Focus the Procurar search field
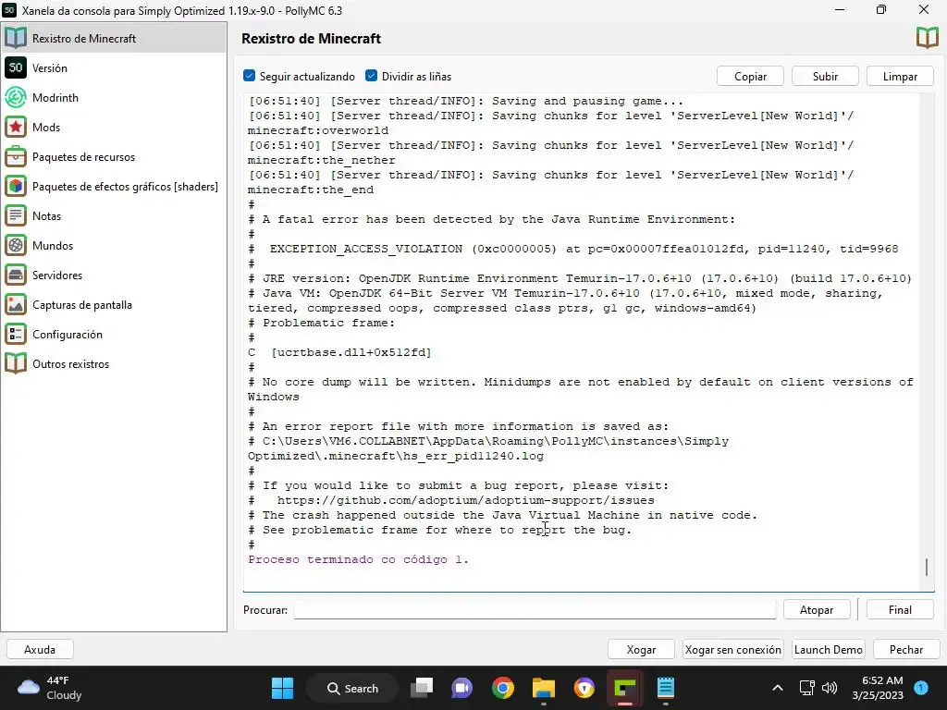The image size is (947, 710). tap(535, 610)
